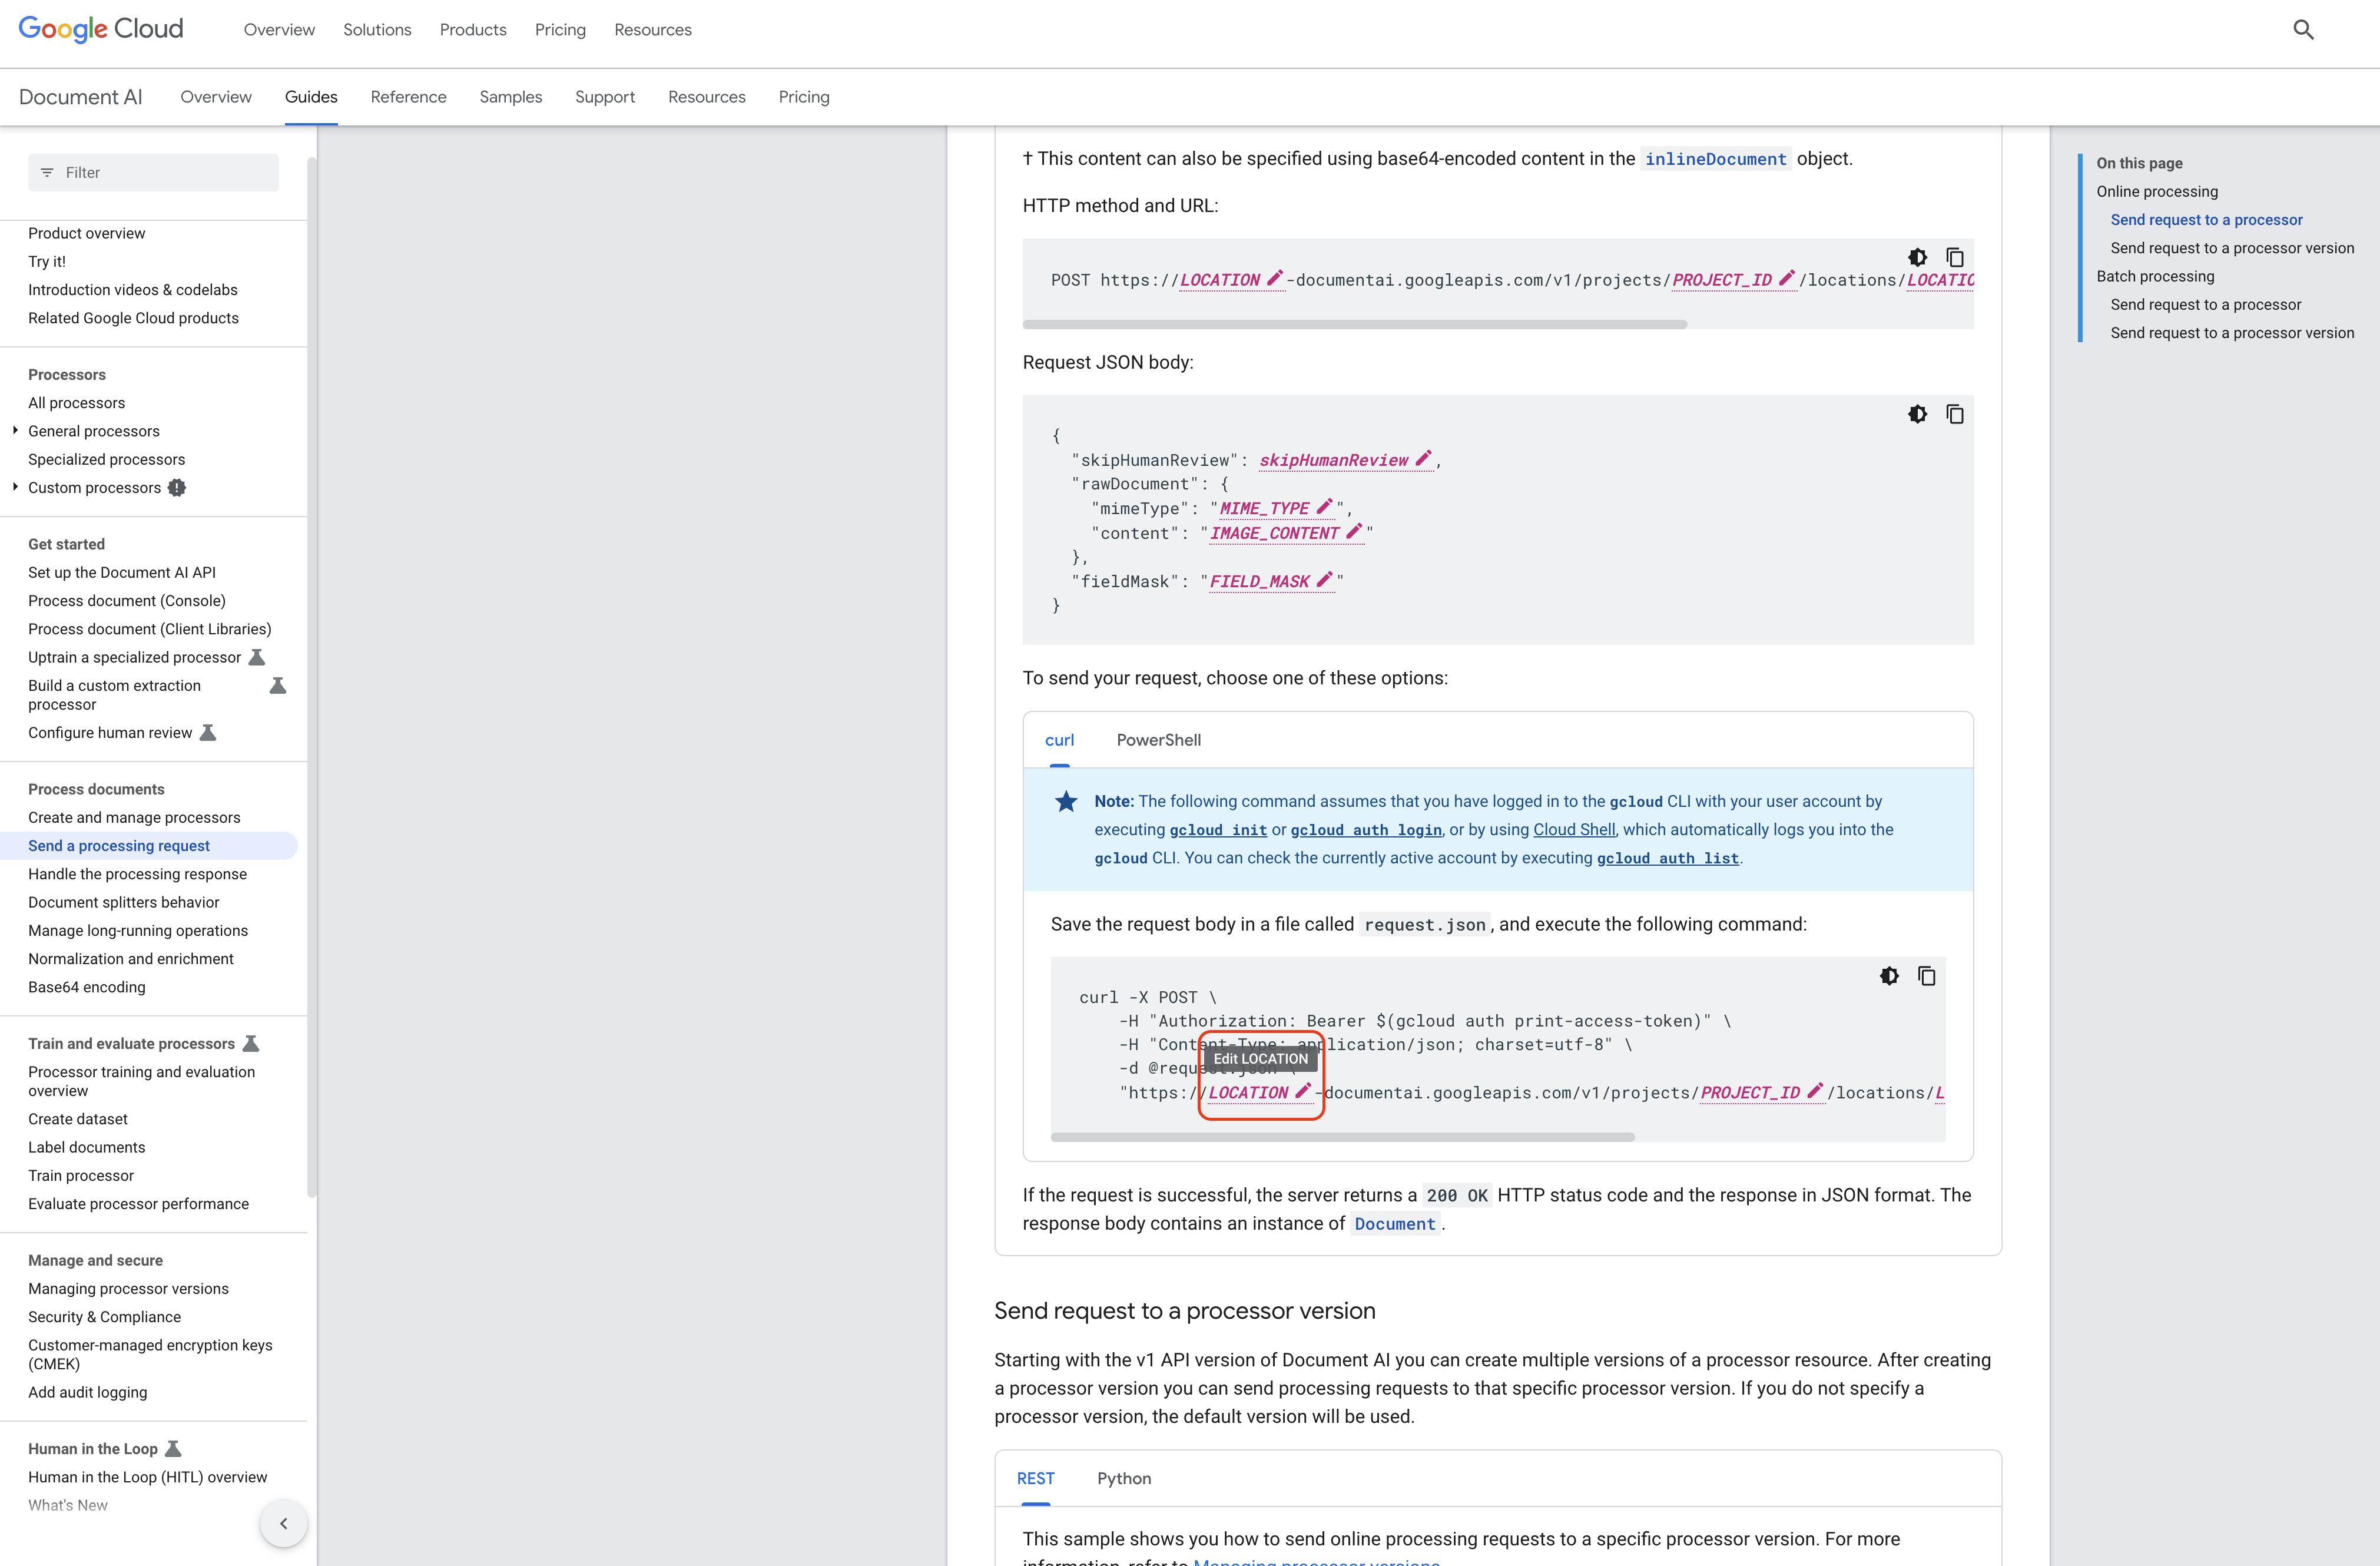Copy the request JSON body sample
The width and height of the screenshot is (2380, 1566).
coord(1954,414)
